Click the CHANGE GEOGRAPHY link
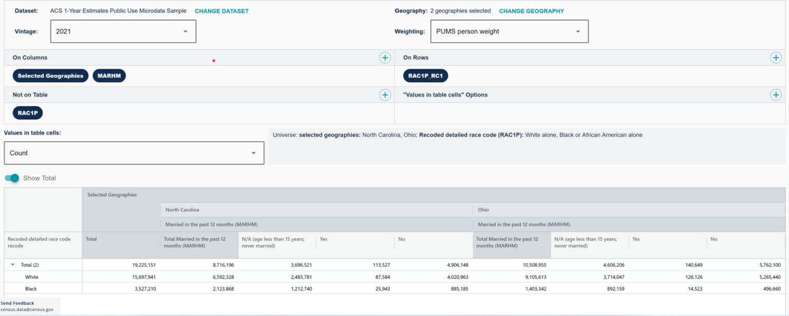789x316 pixels. 532,10
